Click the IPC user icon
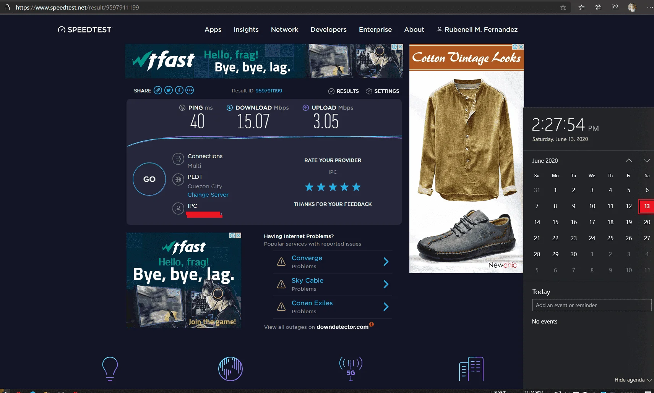The image size is (654, 393). click(178, 208)
